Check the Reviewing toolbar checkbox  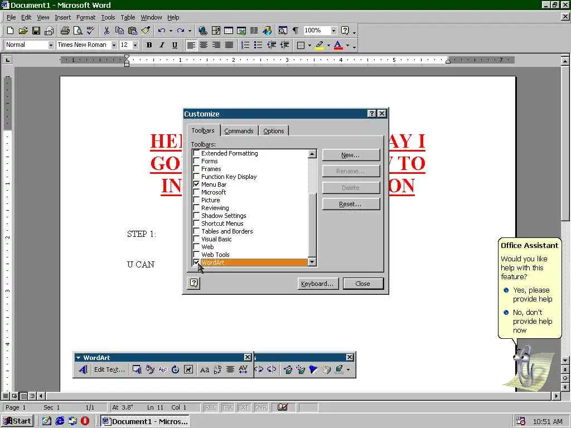(196, 207)
